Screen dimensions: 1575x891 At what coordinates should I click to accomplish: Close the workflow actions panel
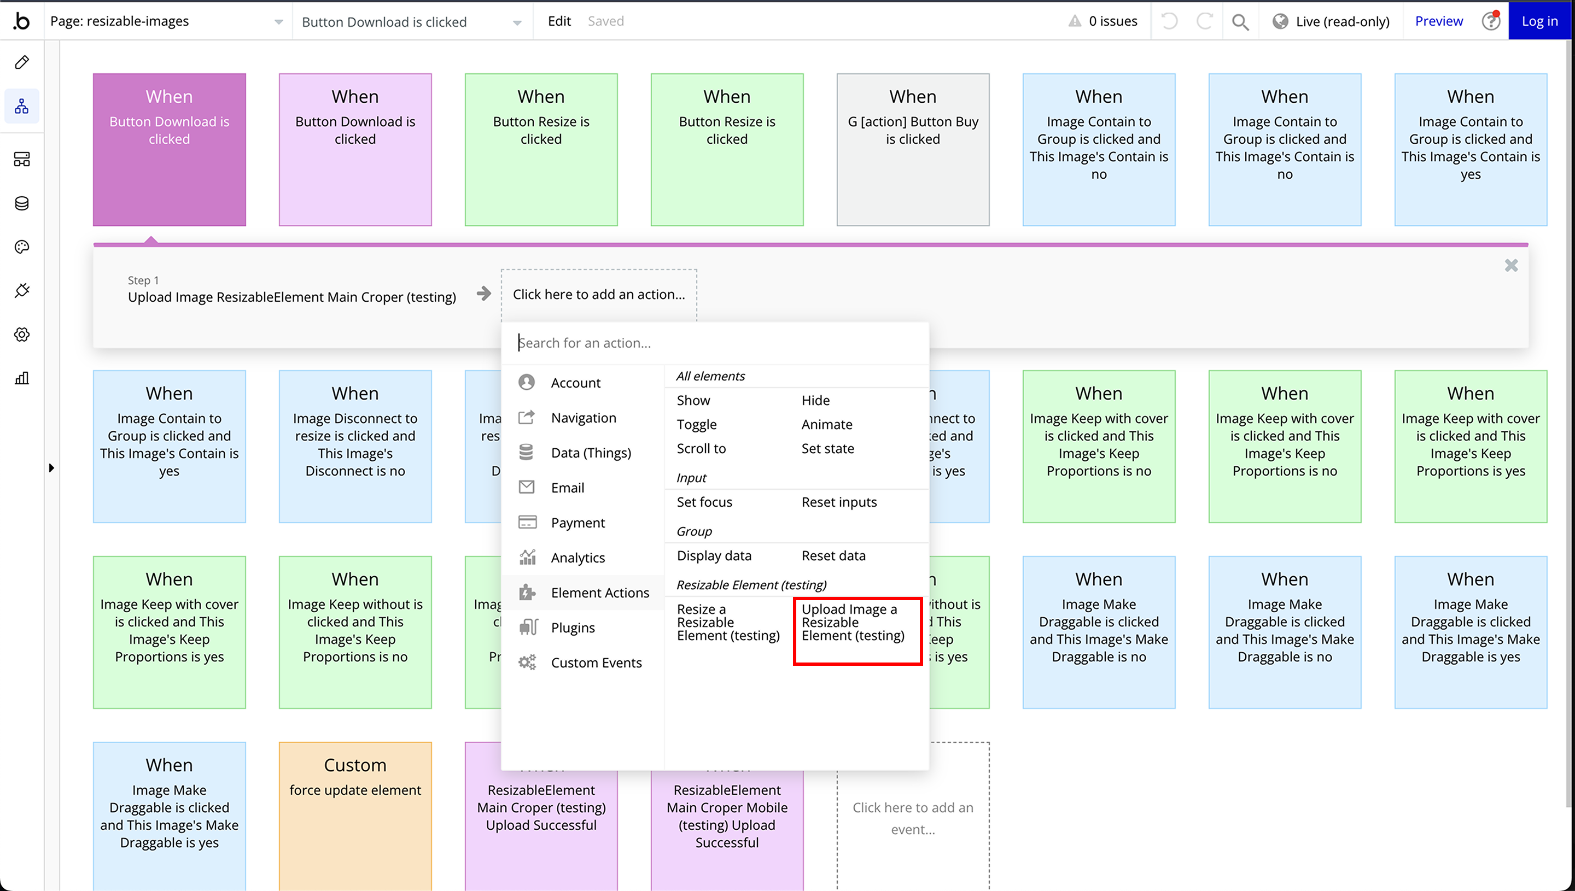pyautogui.click(x=1510, y=266)
